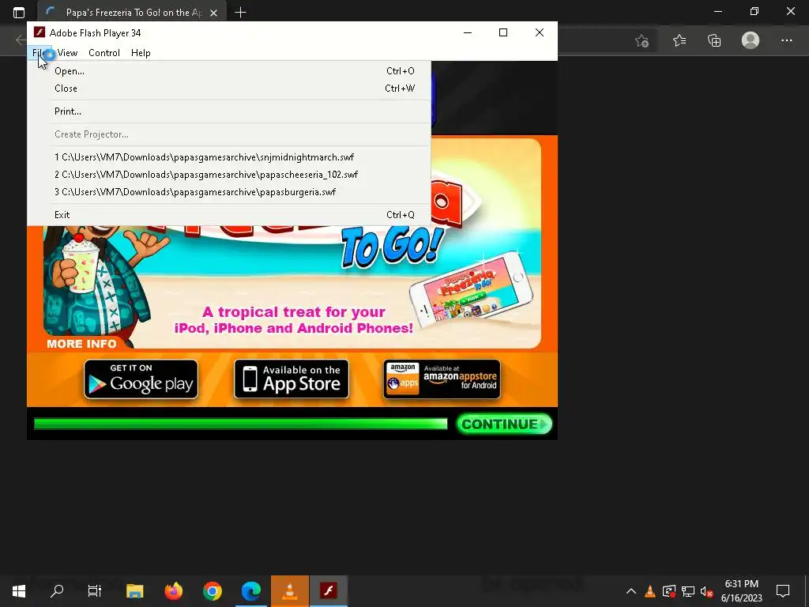
Task: Open the File menu in Flash Player
Action: pos(40,53)
